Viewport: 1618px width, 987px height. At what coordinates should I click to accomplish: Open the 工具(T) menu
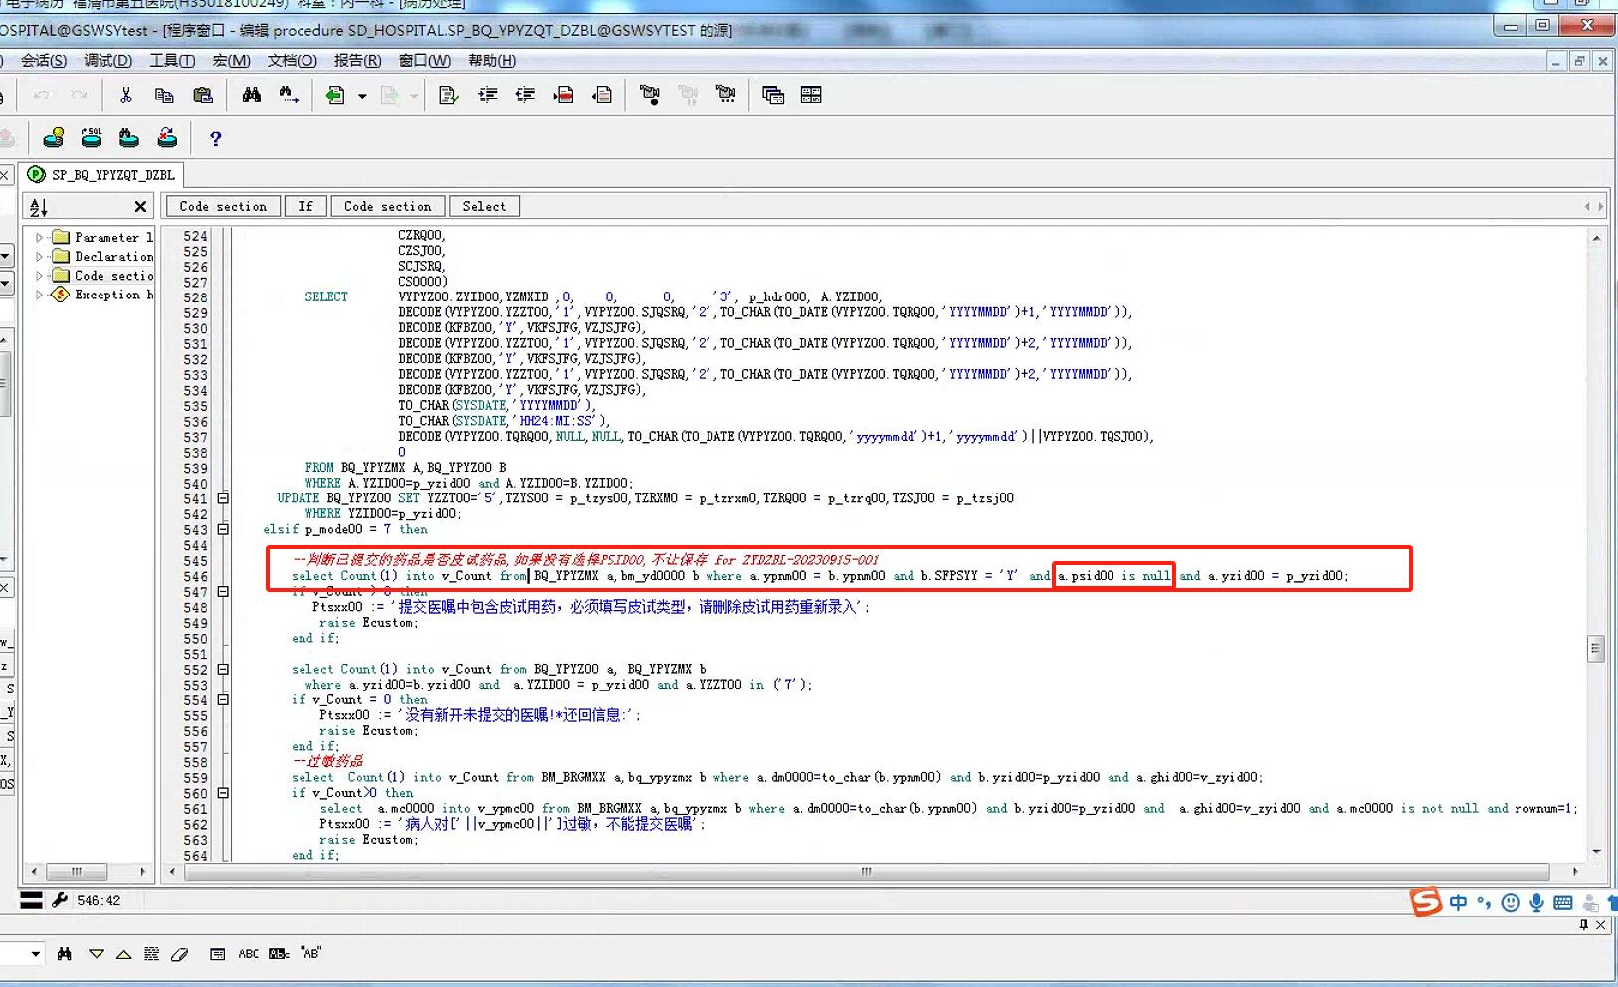pyautogui.click(x=172, y=61)
